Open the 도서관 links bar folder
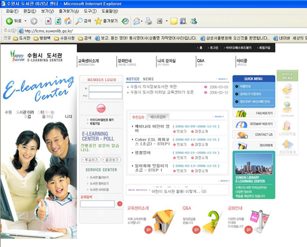The height and width of the screenshot is (247, 307). 22,38
